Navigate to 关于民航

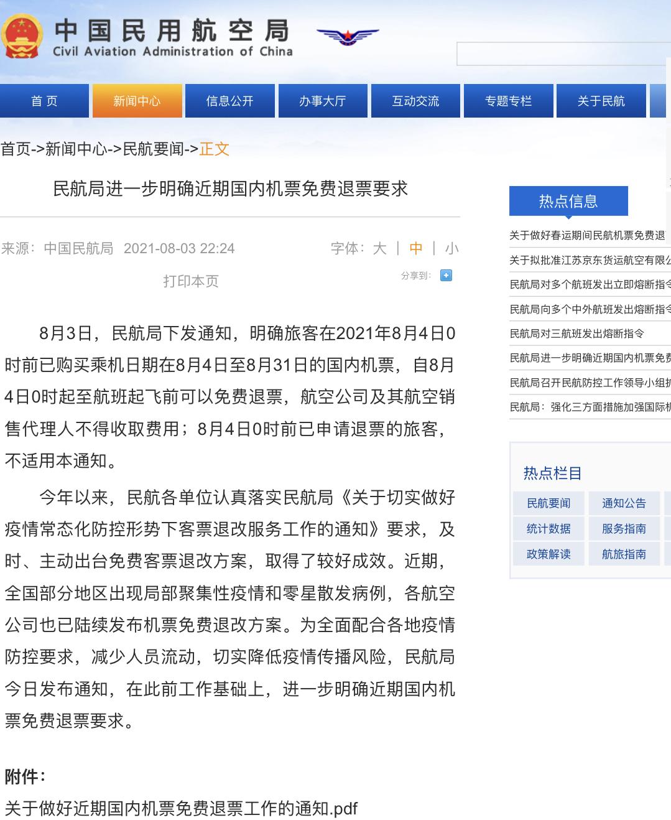click(600, 100)
